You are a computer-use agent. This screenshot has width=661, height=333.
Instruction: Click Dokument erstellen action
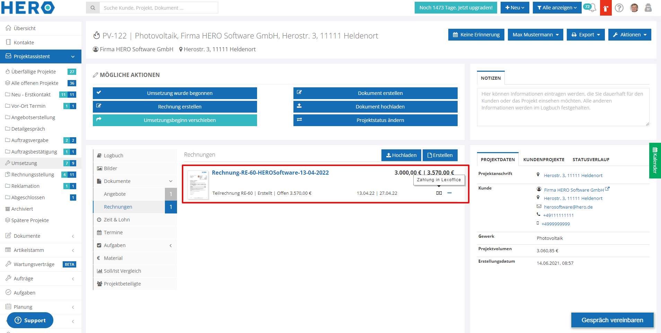click(x=376, y=93)
